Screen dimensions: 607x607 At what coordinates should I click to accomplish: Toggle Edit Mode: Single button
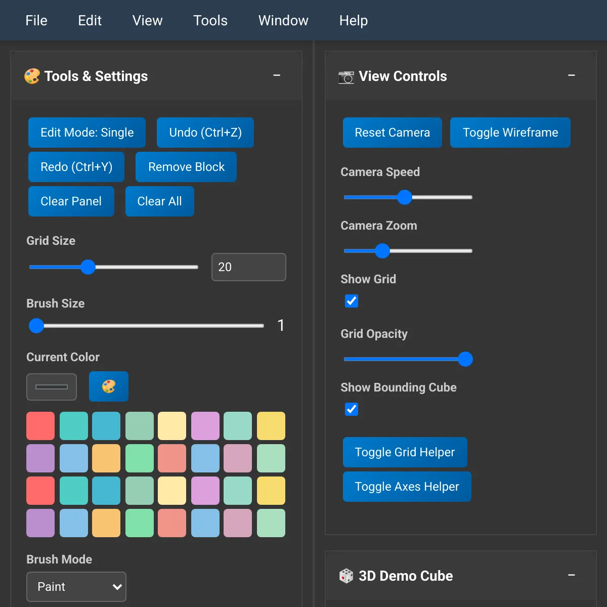coord(87,133)
